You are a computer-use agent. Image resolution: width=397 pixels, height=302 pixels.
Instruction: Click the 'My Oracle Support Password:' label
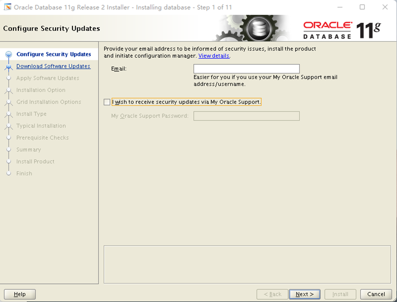click(150, 116)
